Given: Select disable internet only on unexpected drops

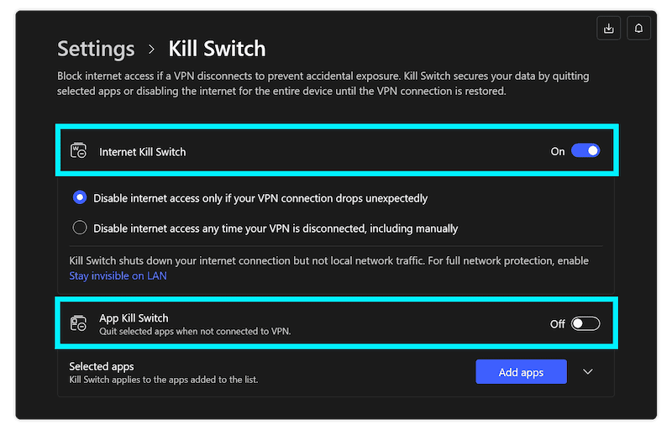Looking at the screenshot, I should pyautogui.click(x=80, y=198).
